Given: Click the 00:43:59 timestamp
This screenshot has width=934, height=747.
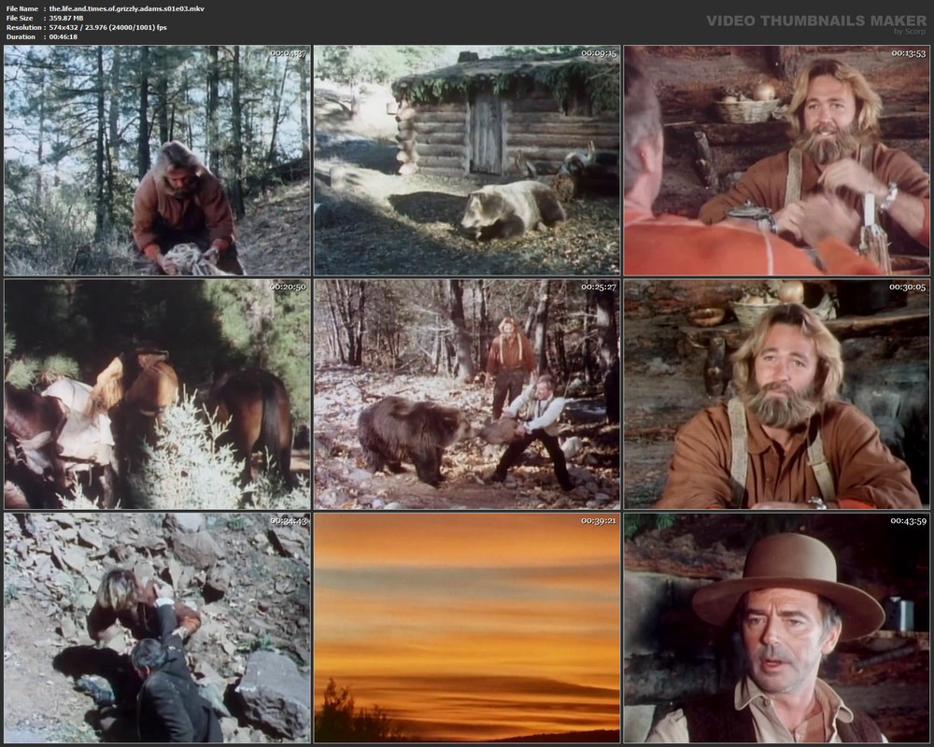Looking at the screenshot, I should 909,521.
